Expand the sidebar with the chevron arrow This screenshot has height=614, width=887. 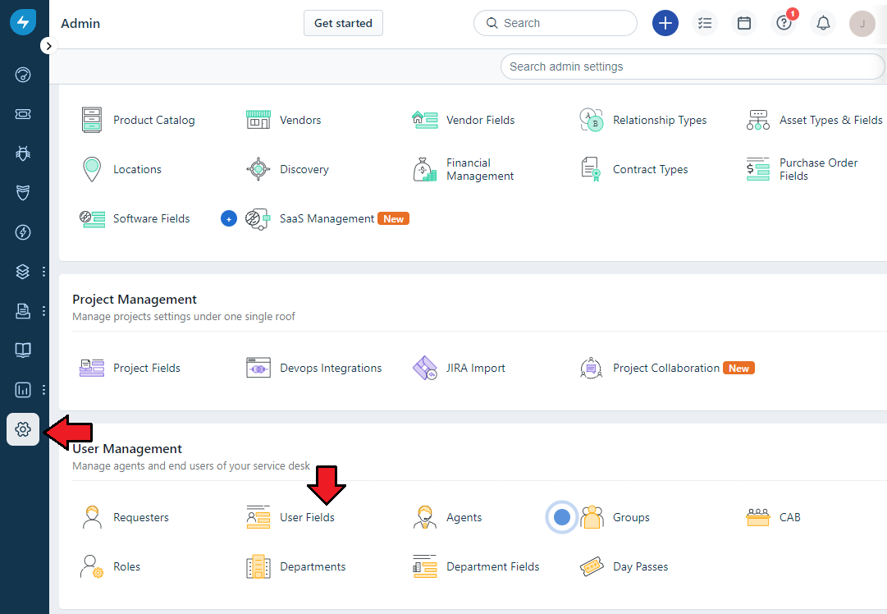click(x=48, y=46)
